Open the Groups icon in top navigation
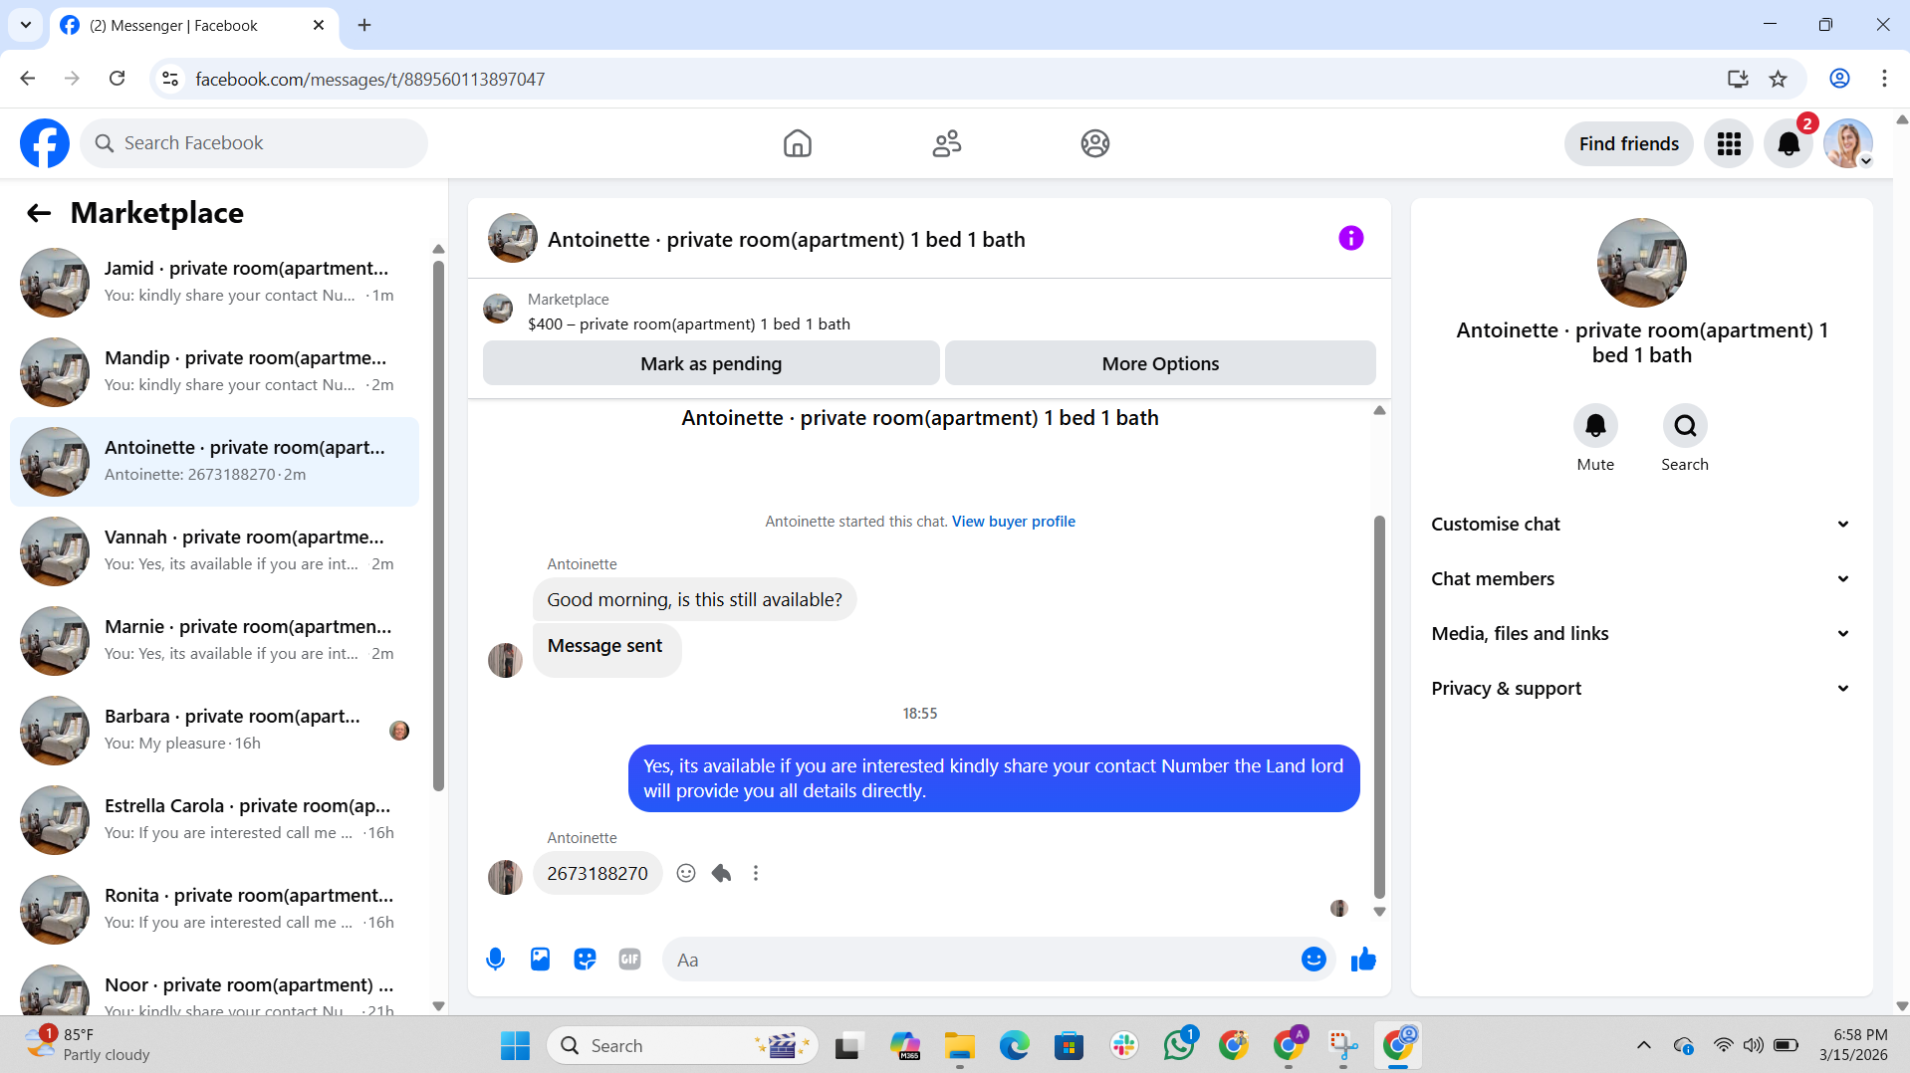Image resolution: width=1910 pixels, height=1073 pixels. [x=1094, y=143]
